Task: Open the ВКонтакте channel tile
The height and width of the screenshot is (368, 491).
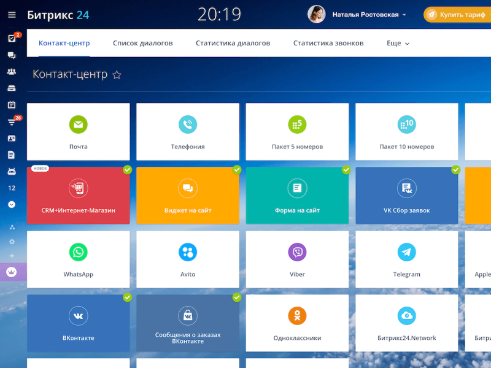Action: click(x=79, y=323)
